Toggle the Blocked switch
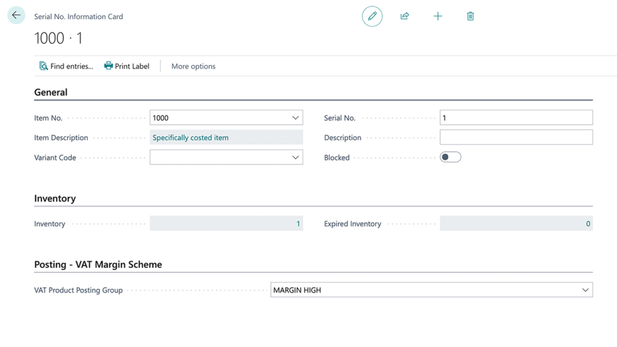This screenshot has width=617, height=347. 450,157
